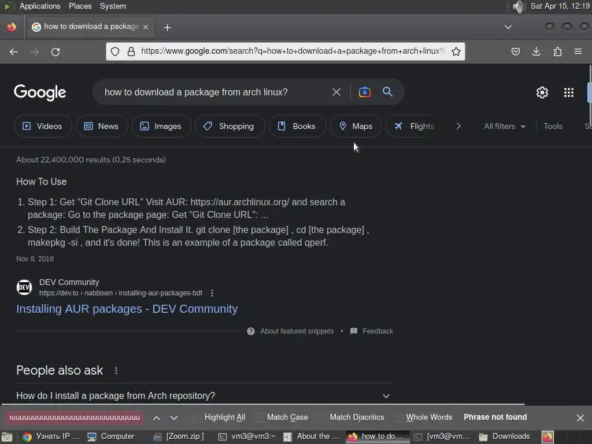Image resolution: width=592 pixels, height=444 pixels.
Task: Click the find-in-page text field
Action: 74,417
